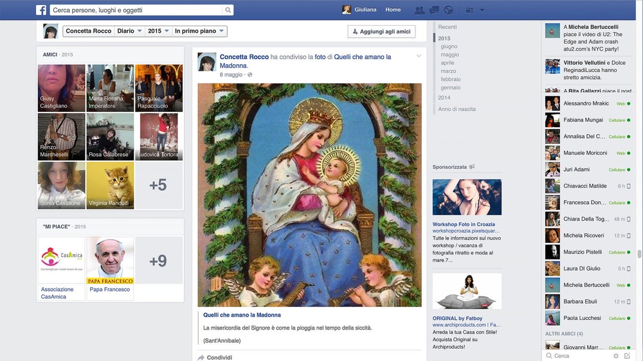Open Sonia Cavallone friend thumbnail
The width and height of the screenshot is (643, 361).
tap(62, 185)
